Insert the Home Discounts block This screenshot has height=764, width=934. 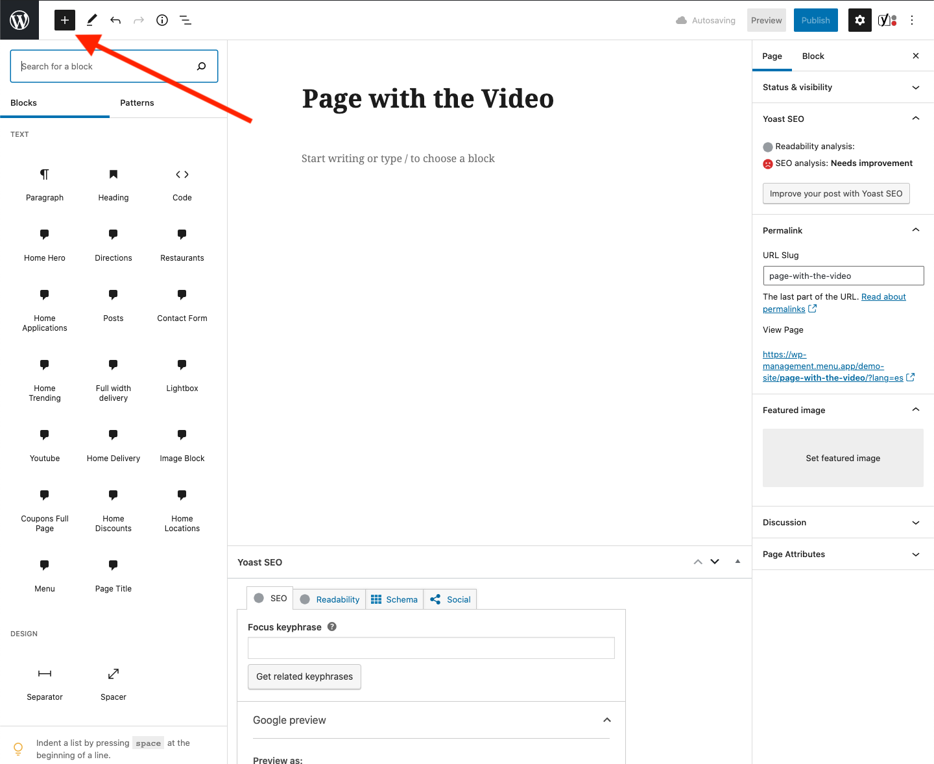click(x=114, y=510)
